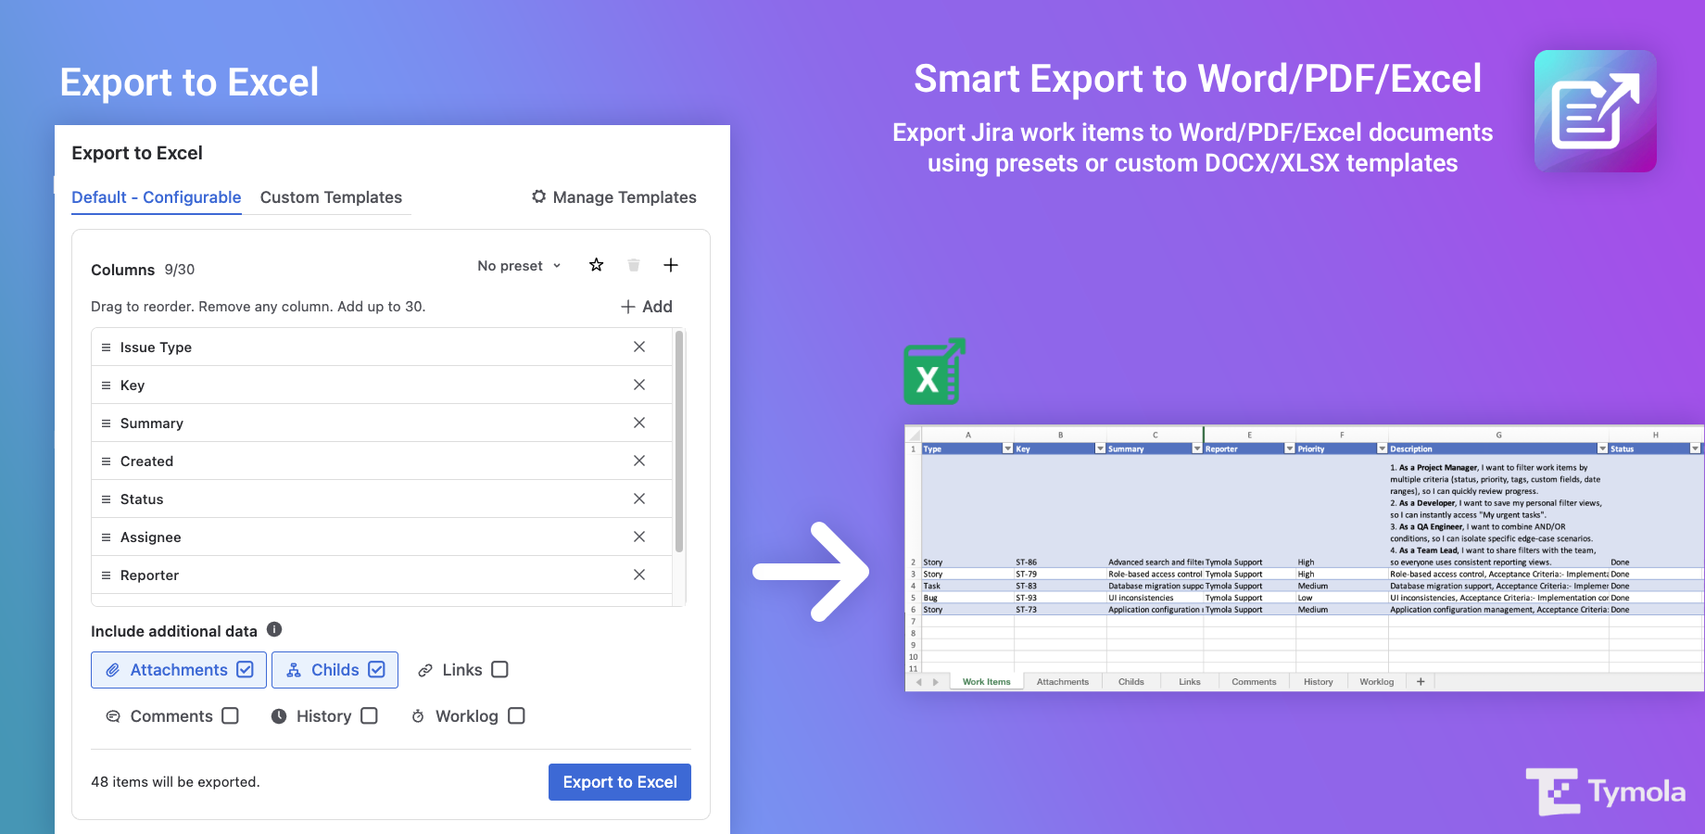Open the History sheet tab

pos(1319,682)
